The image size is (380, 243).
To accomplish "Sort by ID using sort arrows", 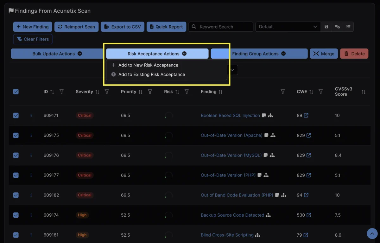I will click(x=52, y=92).
